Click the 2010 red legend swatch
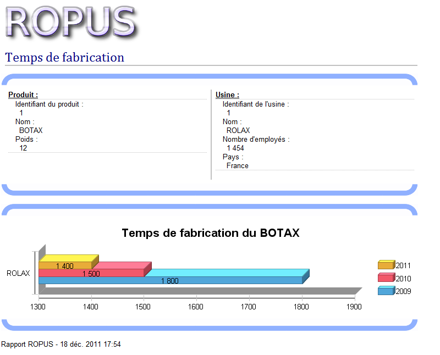Screen dimensions: 440x355 coord(386,278)
